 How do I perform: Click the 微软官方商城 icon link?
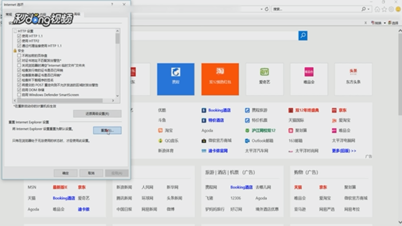(x=216, y=140)
